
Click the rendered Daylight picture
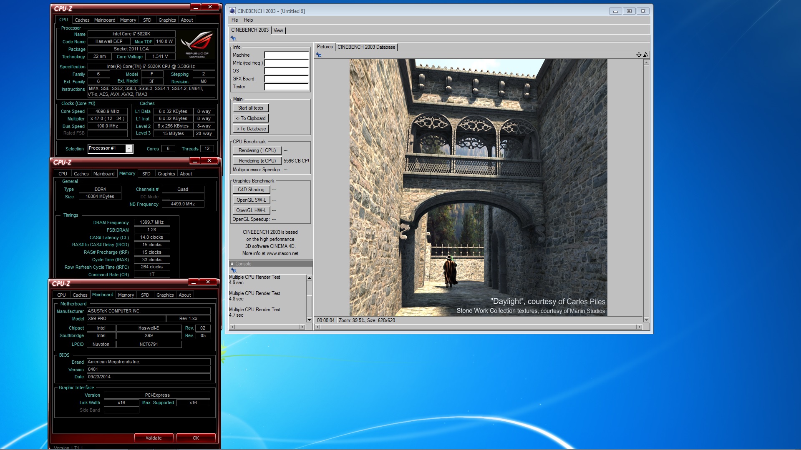478,187
